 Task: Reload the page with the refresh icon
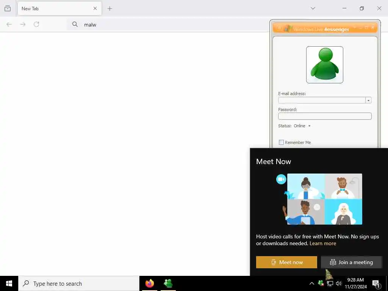(36, 24)
